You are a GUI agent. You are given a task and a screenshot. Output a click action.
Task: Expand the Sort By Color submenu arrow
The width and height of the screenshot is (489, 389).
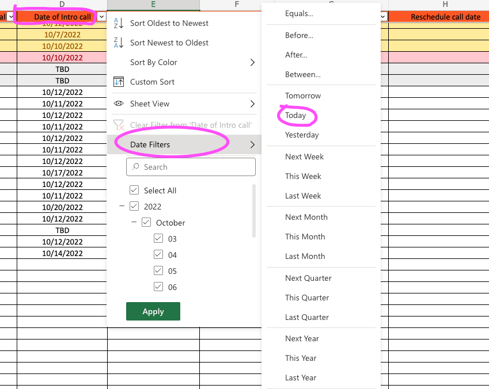pos(252,62)
